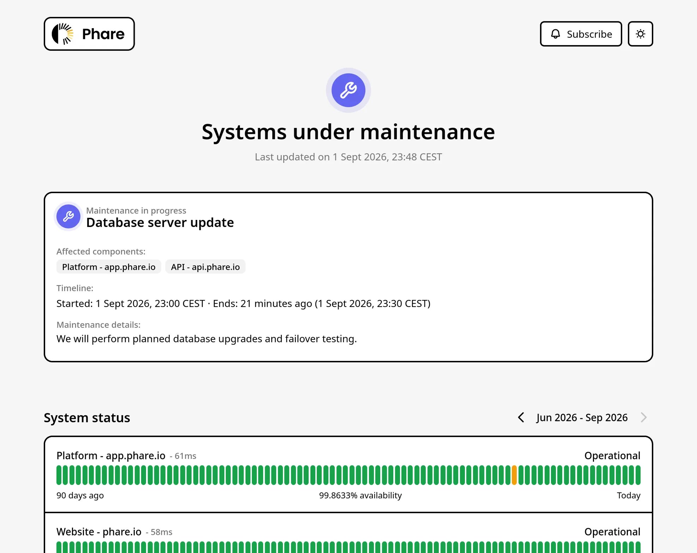This screenshot has width=697, height=553.
Task: Open the Database server update maintenance title
Action: pyautogui.click(x=160, y=223)
